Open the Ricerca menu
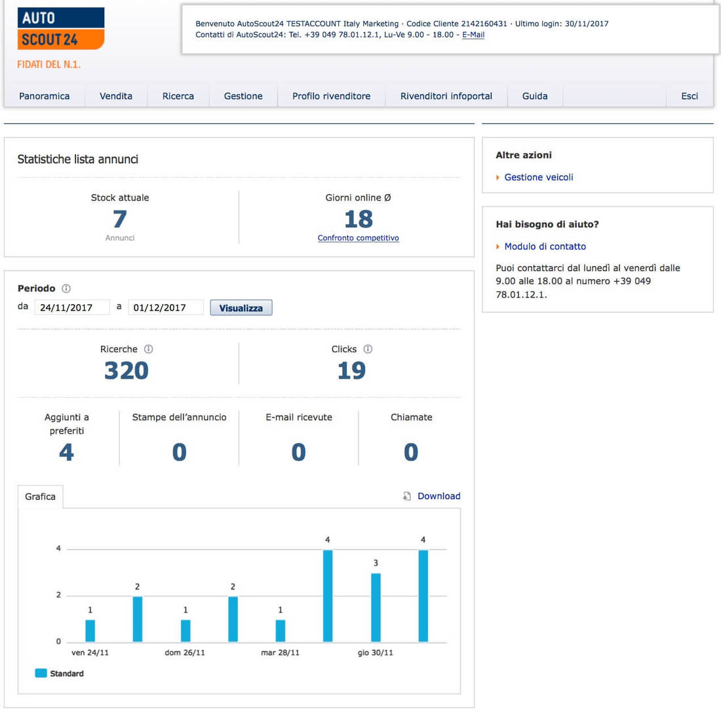 tap(178, 96)
